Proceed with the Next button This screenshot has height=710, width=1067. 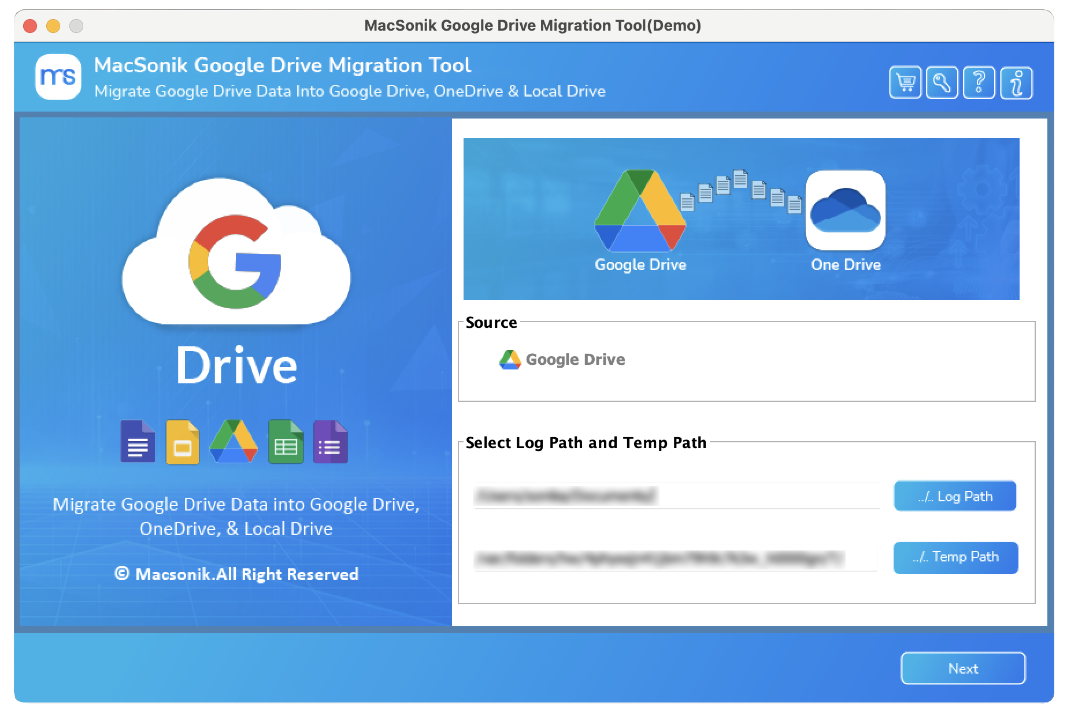tap(963, 668)
